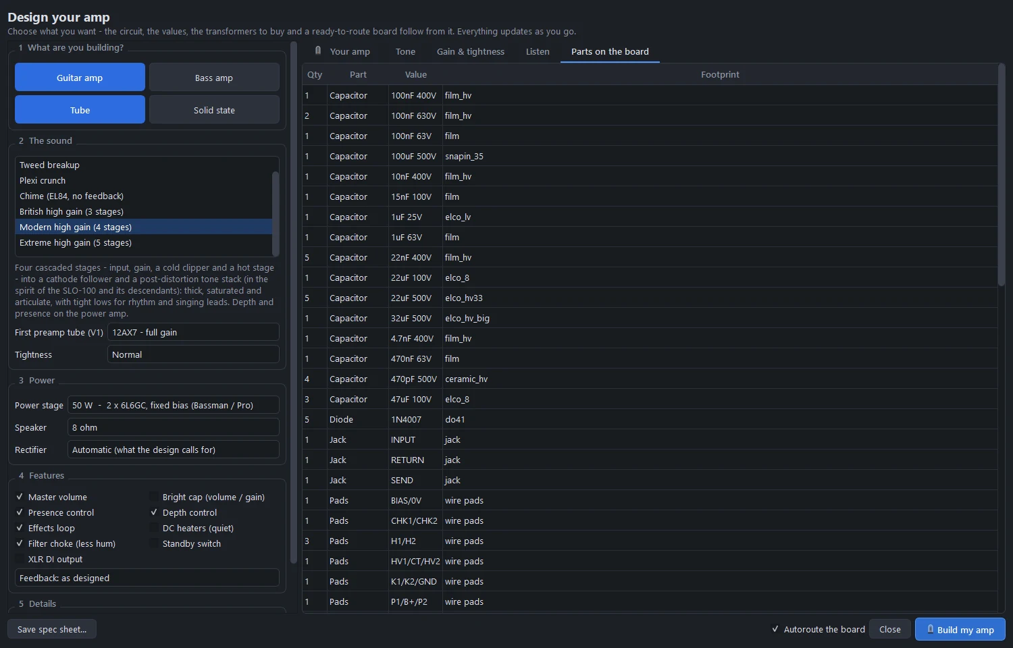This screenshot has height=648, width=1013.
Task: Pick British high gain (3 stages)
Action: click(143, 211)
